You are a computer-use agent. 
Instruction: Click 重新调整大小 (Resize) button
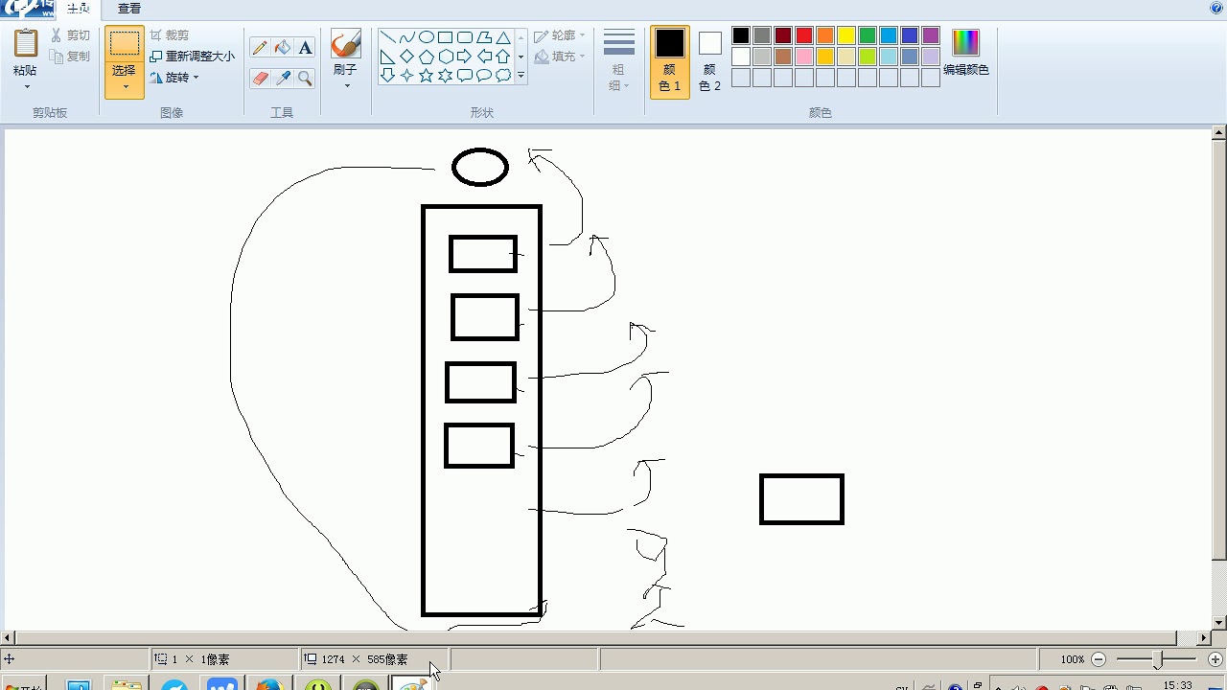point(192,57)
